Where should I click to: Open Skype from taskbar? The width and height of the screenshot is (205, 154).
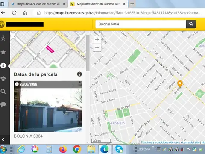119,149
